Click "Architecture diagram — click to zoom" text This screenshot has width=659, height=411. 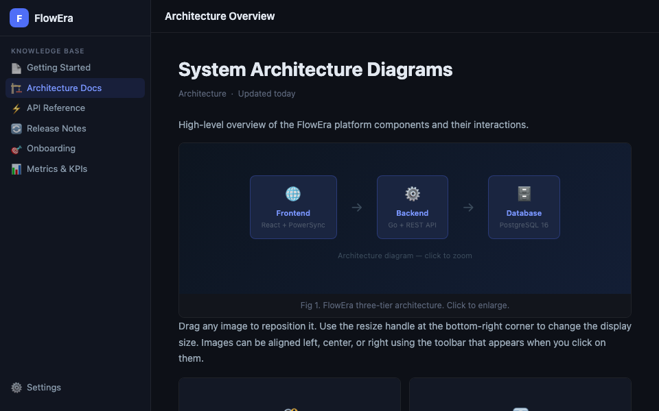coord(405,256)
